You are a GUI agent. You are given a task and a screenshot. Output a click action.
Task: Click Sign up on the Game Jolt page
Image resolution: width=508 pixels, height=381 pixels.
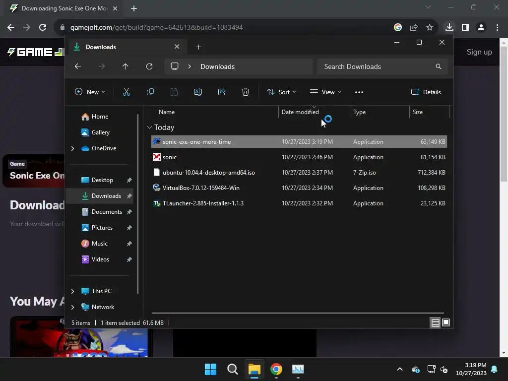tap(479, 52)
